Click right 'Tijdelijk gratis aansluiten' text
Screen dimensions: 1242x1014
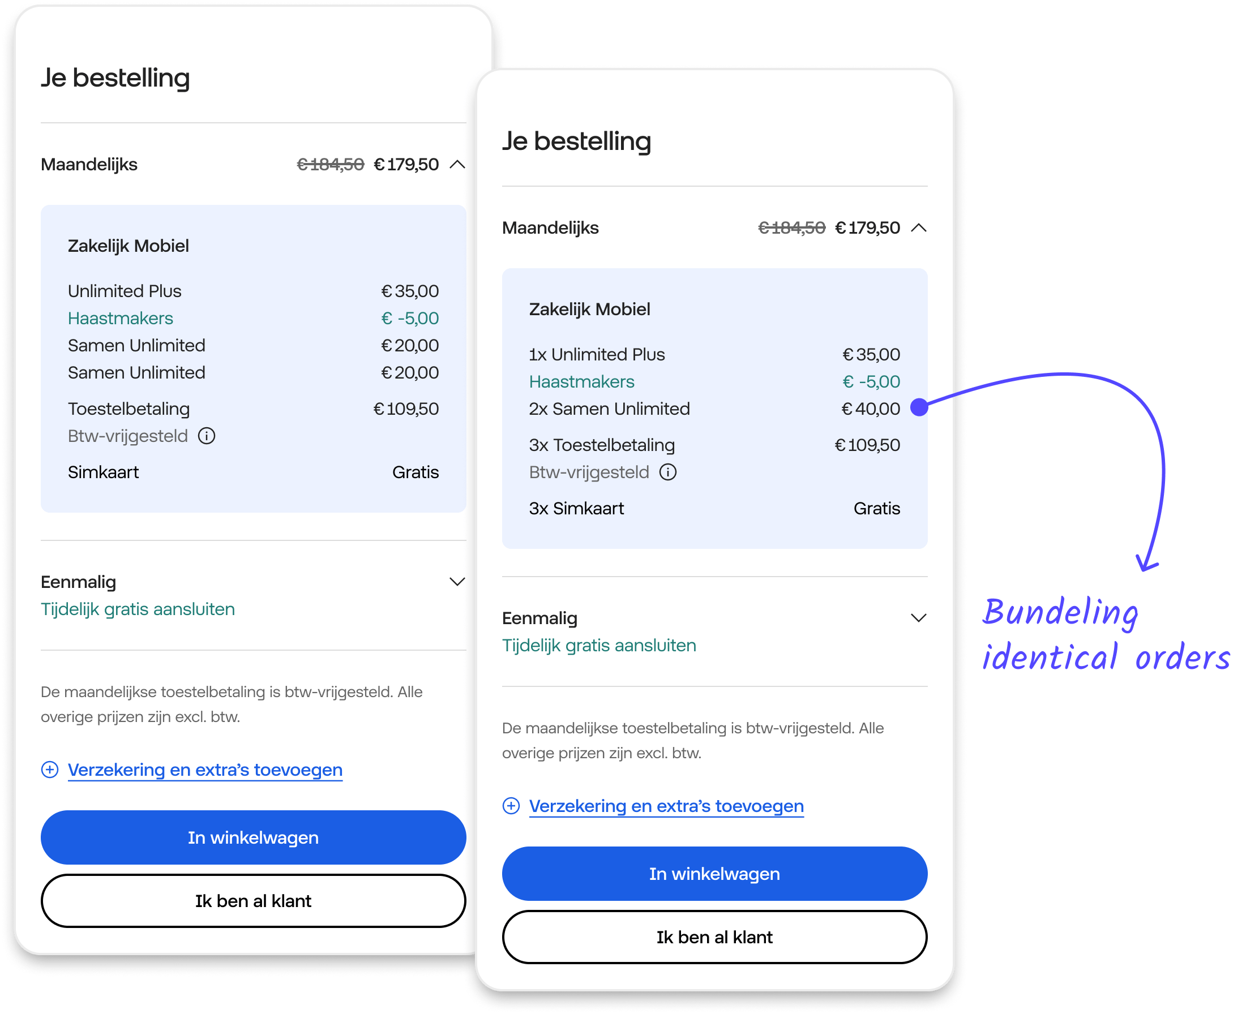pos(599,646)
